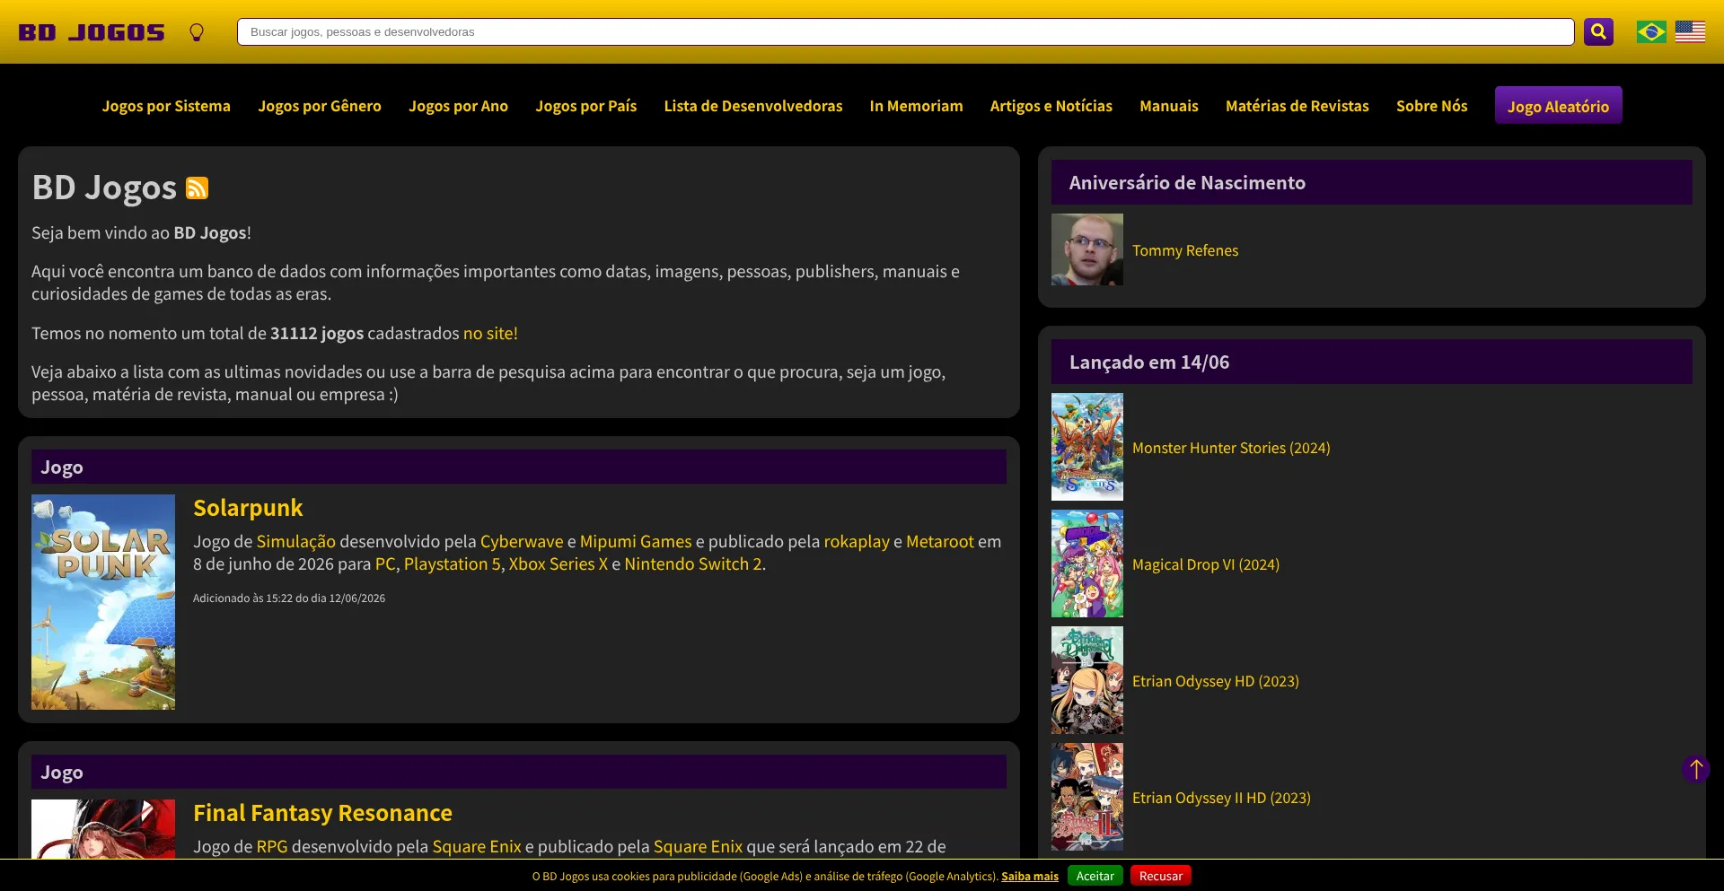The image size is (1724, 891).
Task: Open Jogos por Ano menu
Action: [x=458, y=106]
